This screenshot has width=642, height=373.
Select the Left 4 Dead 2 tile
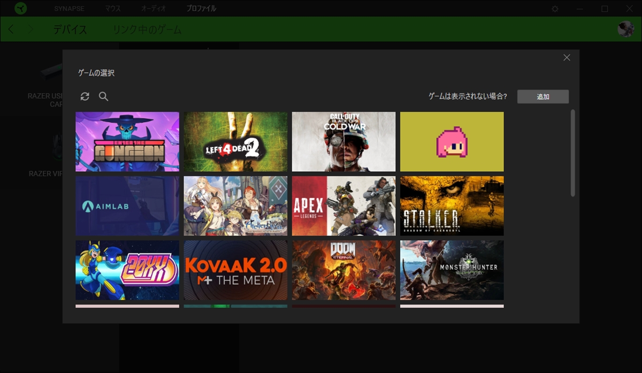point(235,141)
